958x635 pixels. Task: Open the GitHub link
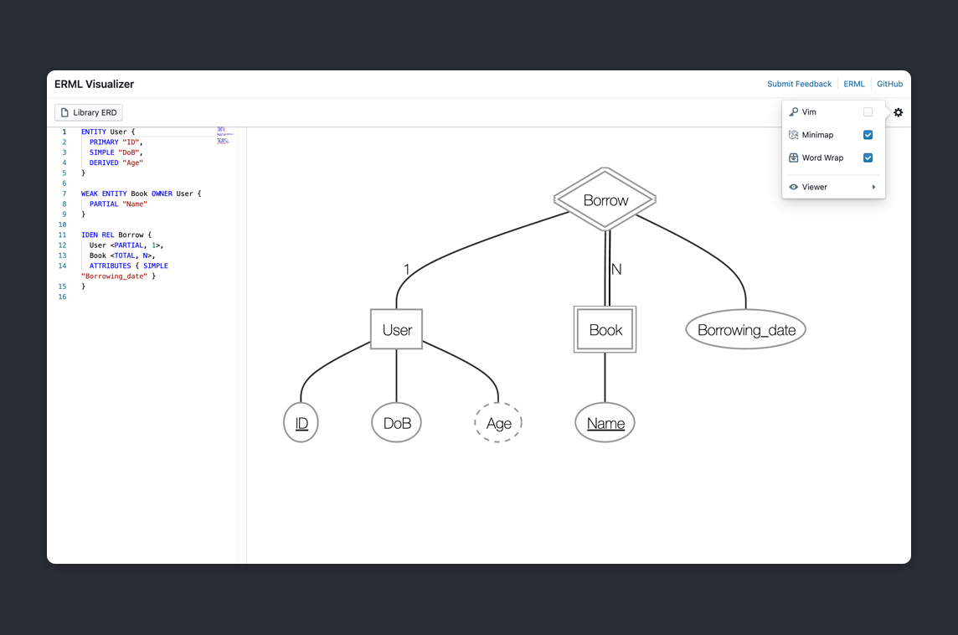[x=889, y=84]
